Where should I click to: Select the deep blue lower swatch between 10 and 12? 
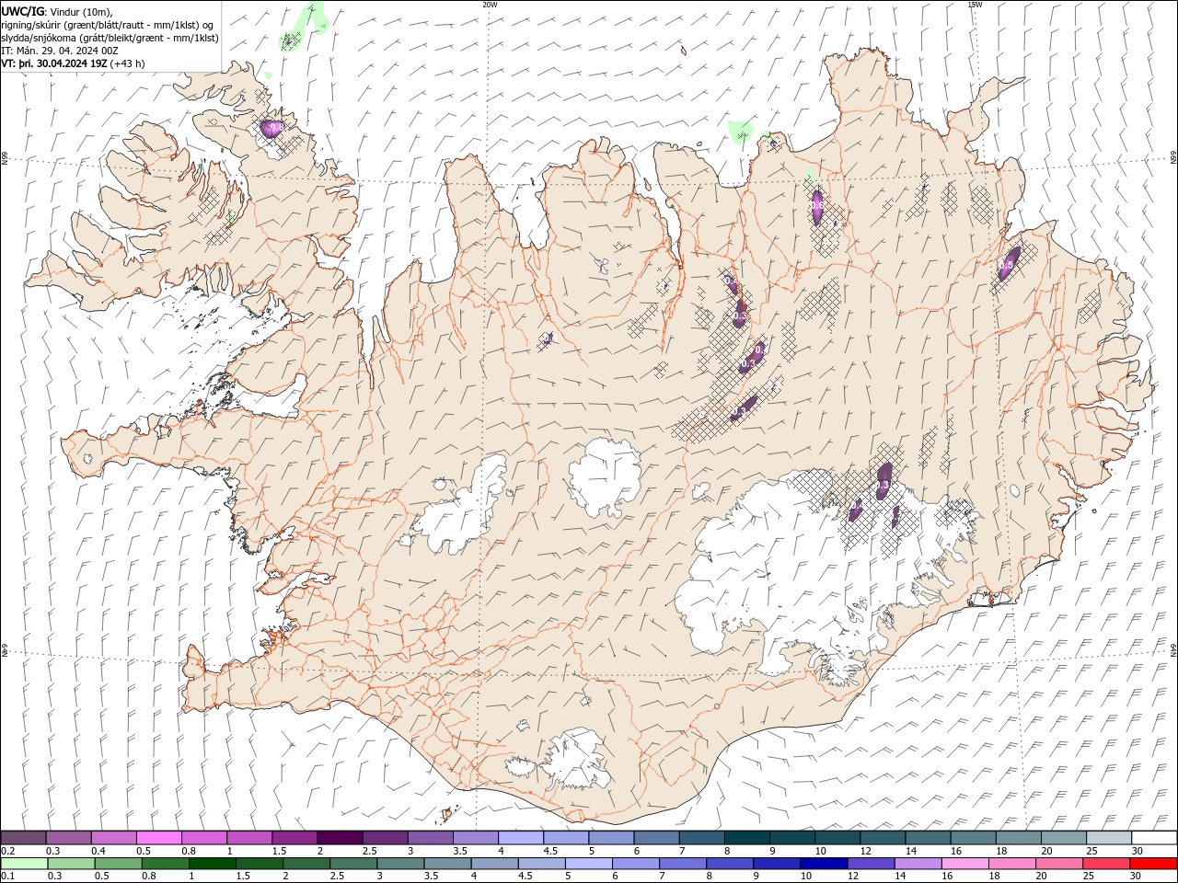[824, 864]
